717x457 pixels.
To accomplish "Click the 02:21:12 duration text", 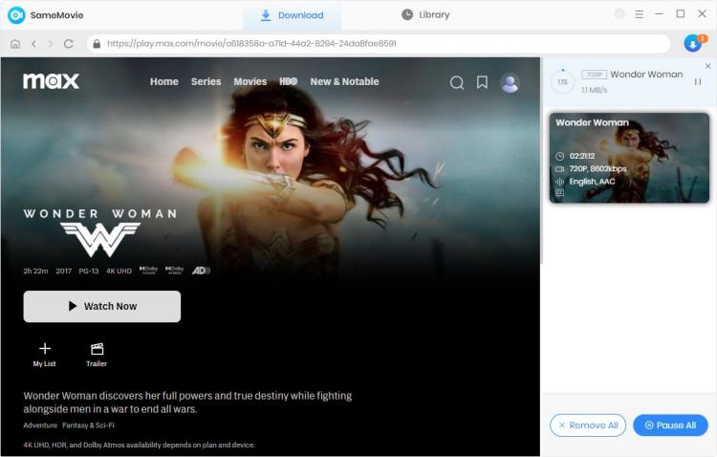I will tap(582, 156).
